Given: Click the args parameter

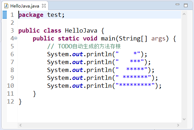Looking at the screenshot, I should point(158,39).
